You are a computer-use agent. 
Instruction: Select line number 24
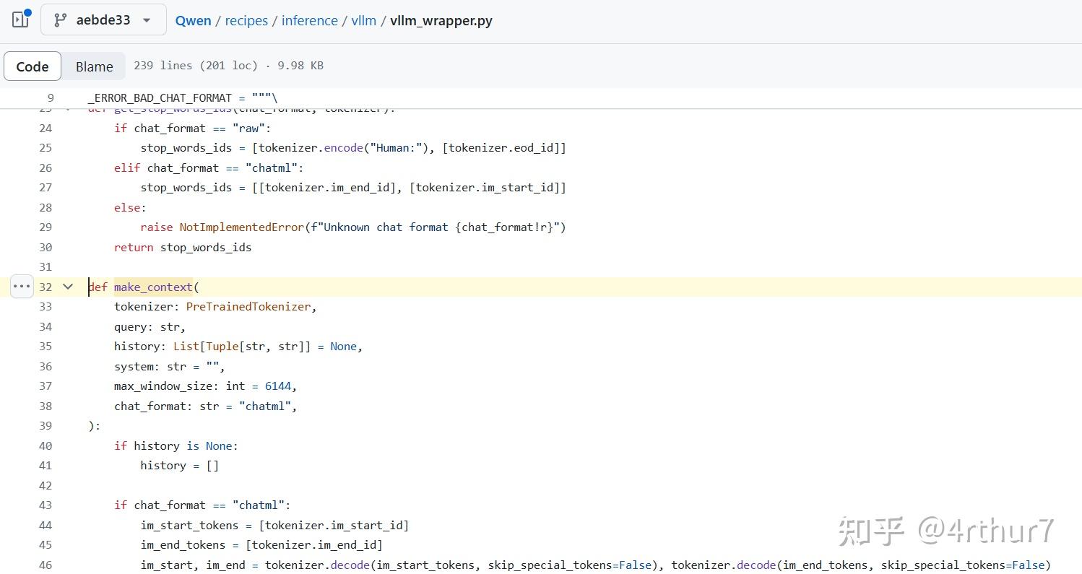point(46,129)
